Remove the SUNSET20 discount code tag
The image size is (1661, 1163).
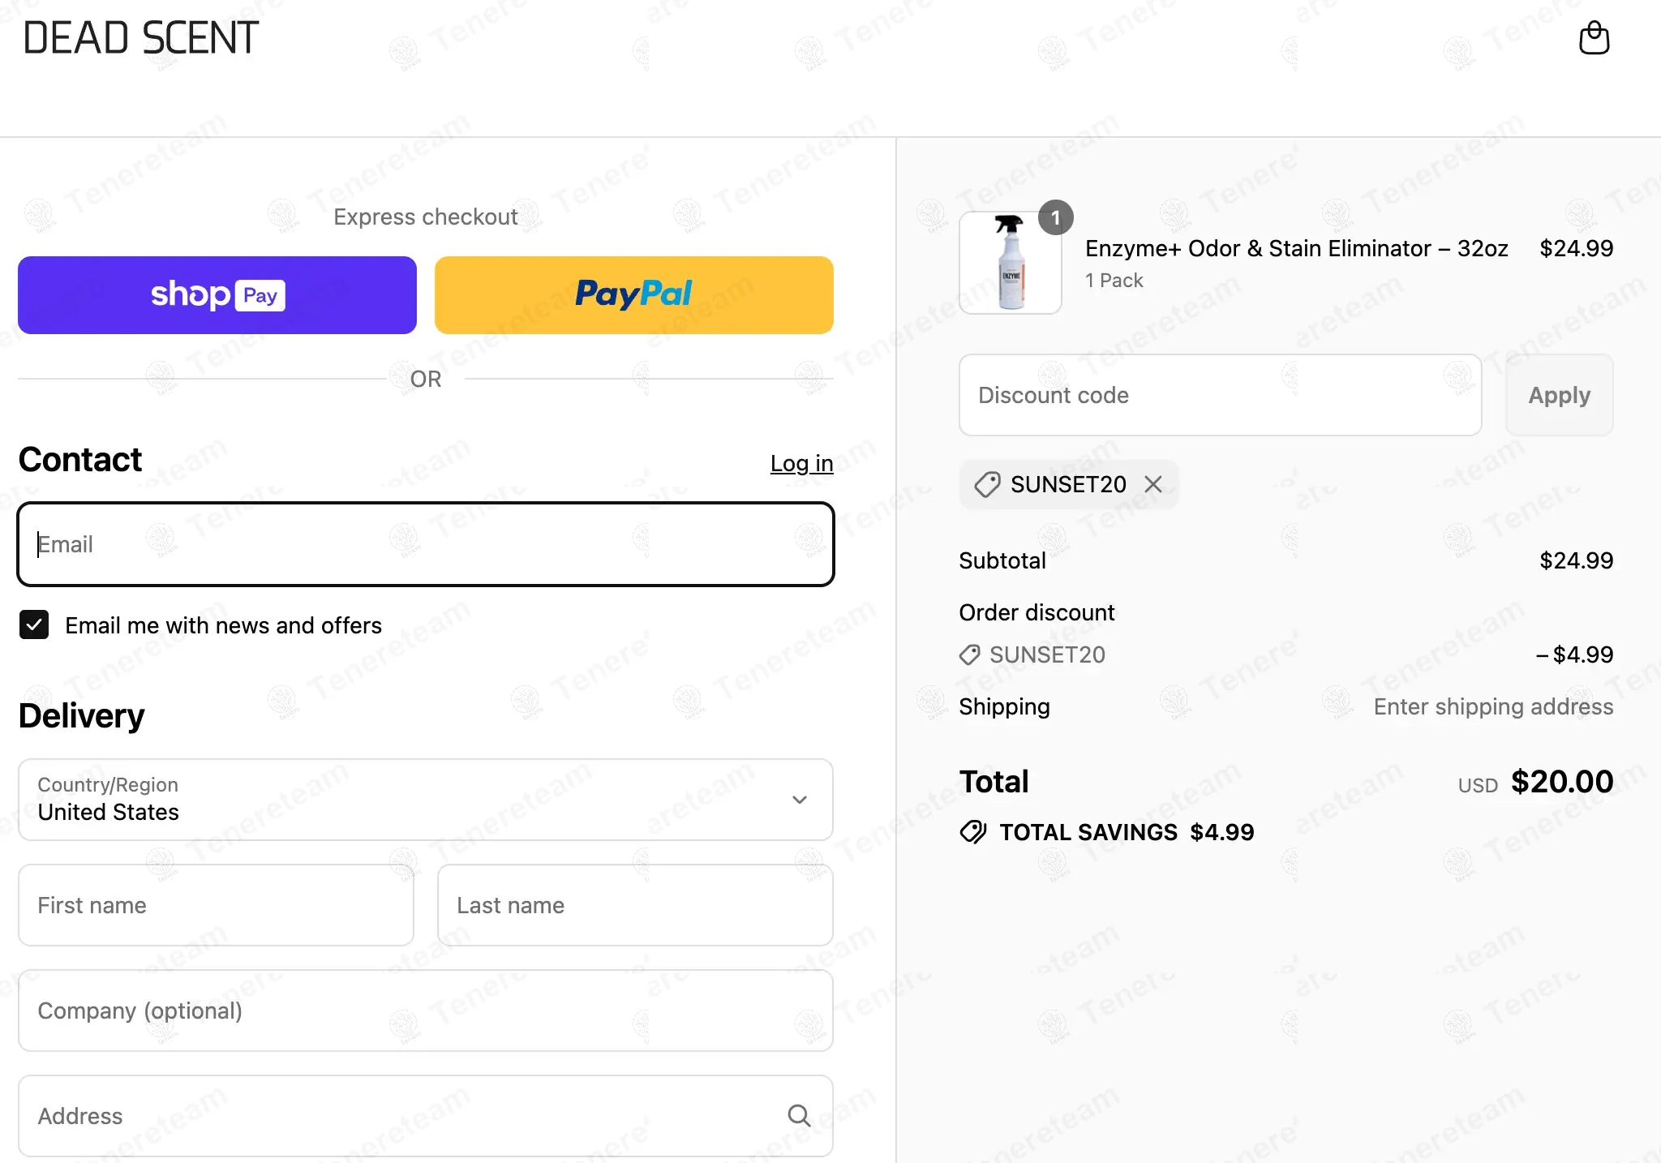pos(1153,484)
